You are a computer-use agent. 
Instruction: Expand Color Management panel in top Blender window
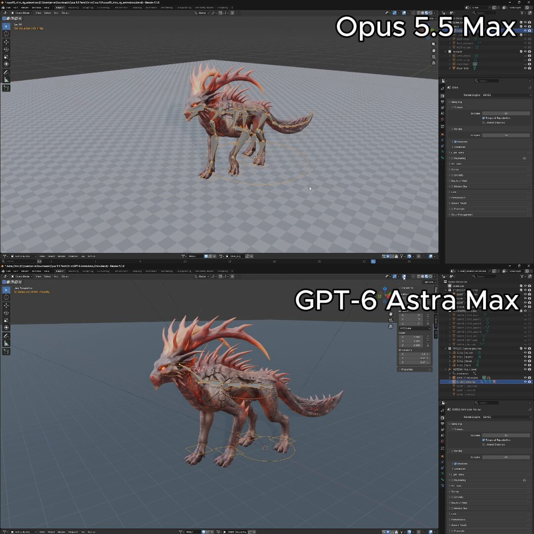(461, 215)
